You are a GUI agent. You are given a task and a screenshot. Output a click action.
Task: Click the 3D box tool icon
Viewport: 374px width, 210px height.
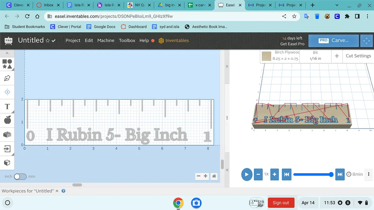point(7,163)
